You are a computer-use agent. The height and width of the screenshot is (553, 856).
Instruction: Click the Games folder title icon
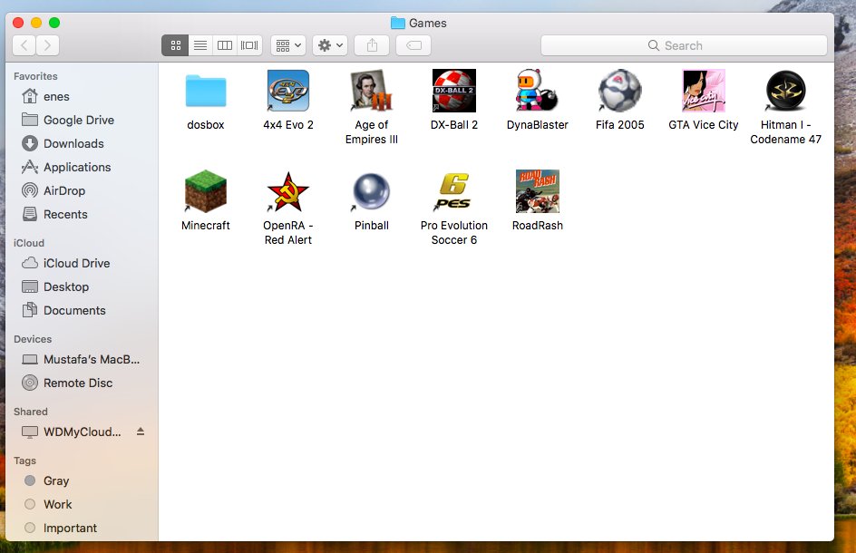pos(398,23)
